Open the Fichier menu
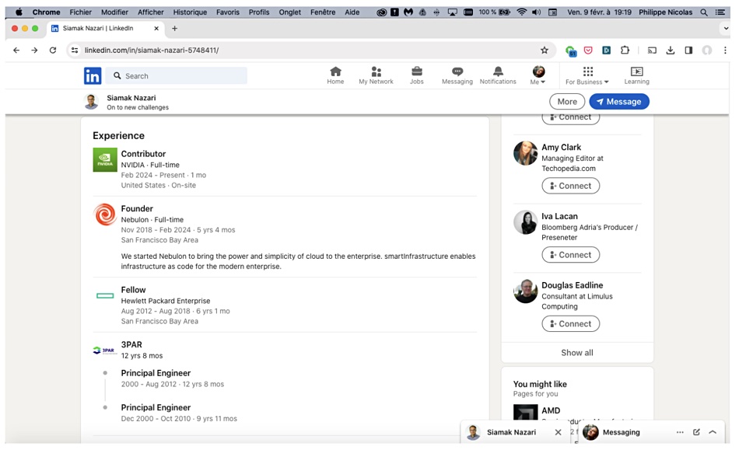Viewport: 739px width, 450px height. pyautogui.click(x=81, y=12)
